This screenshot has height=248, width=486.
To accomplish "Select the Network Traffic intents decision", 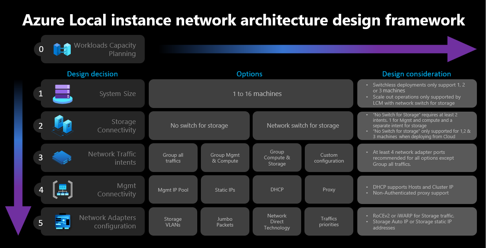I will pyautogui.click(x=93, y=158).
